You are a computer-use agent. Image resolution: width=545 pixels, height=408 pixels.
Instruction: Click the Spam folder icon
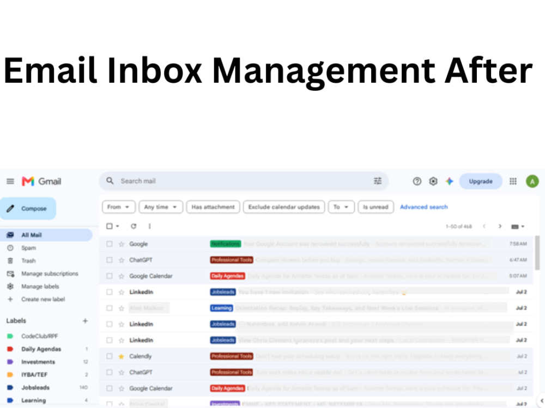pos(10,248)
